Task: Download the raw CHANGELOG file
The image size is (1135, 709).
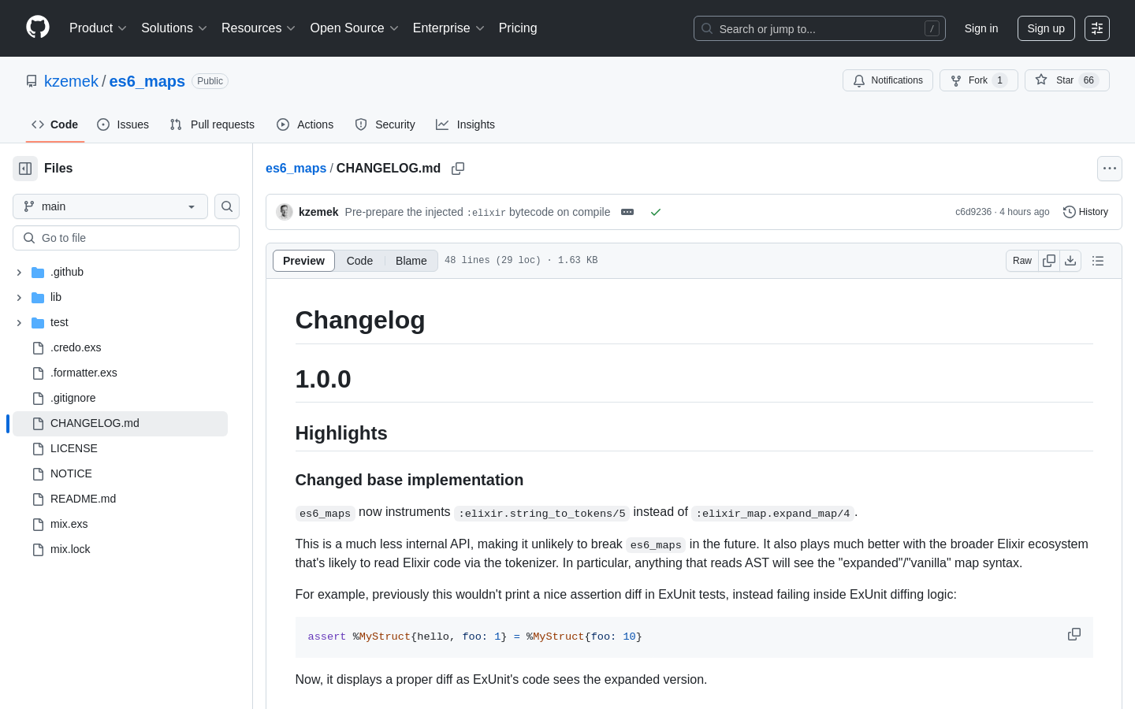Action: click(1070, 261)
